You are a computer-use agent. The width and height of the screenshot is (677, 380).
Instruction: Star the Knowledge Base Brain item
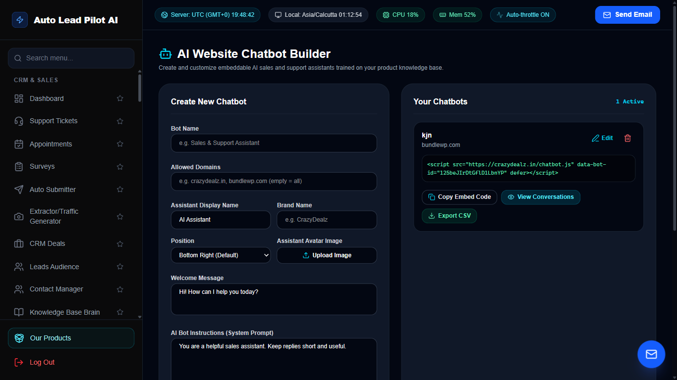120,312
